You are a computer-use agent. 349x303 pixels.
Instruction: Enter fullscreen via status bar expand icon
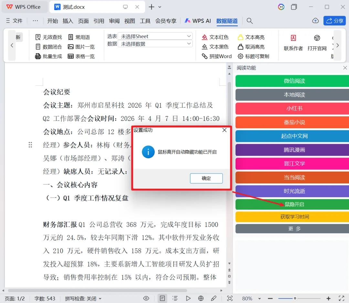342,298
